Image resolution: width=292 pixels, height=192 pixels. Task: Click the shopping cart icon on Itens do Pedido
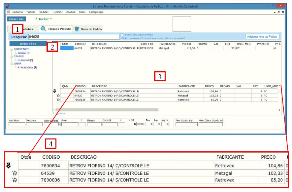(77, 29)
